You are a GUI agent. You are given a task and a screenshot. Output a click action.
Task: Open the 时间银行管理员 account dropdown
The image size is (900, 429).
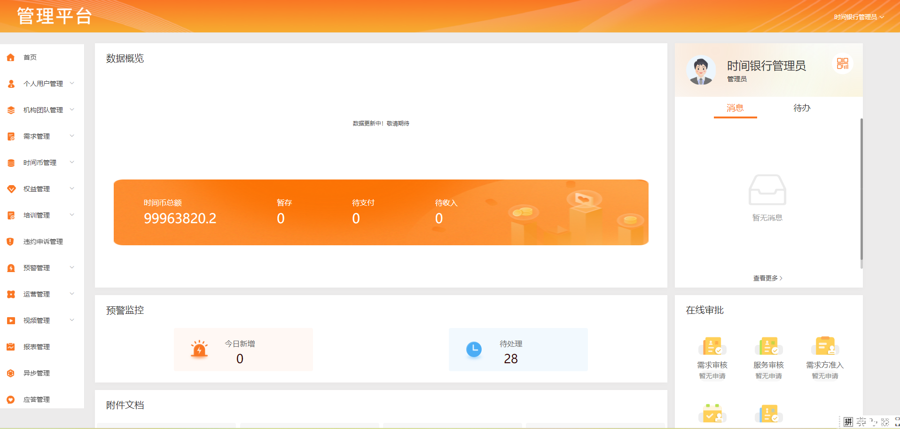(x=859, y=17)
